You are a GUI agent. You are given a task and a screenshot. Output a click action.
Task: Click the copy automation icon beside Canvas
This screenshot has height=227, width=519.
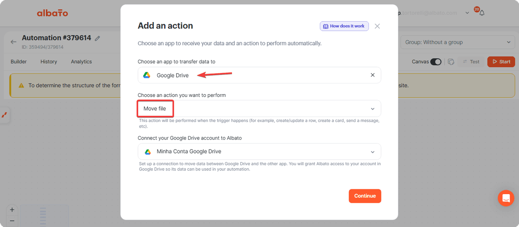(x=451, y=62)
